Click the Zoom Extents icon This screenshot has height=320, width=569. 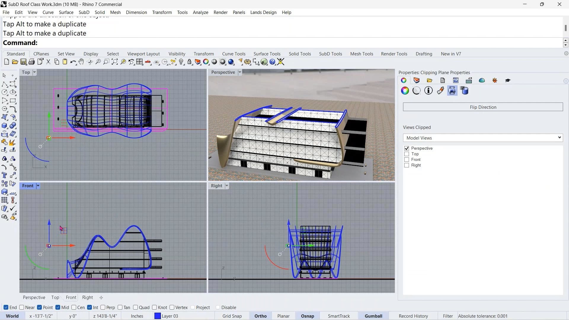click(115, 62)
